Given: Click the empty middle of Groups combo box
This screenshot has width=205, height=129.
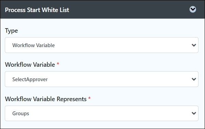Looking at the screenshot, I should (109, 113).
